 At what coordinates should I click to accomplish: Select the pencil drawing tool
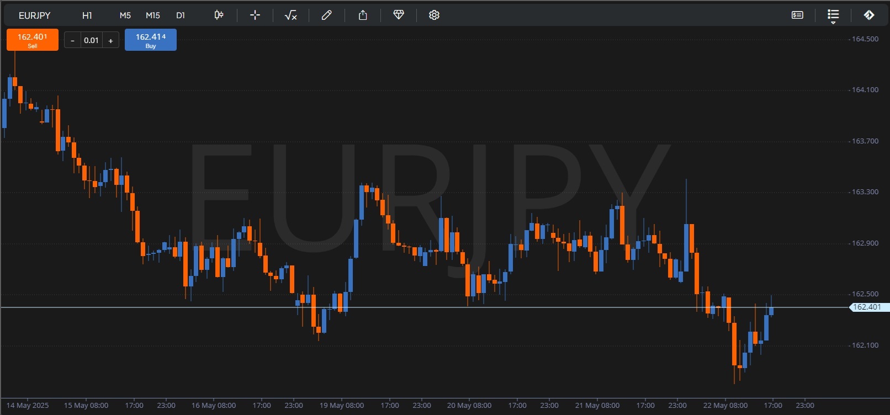point(327,15)
